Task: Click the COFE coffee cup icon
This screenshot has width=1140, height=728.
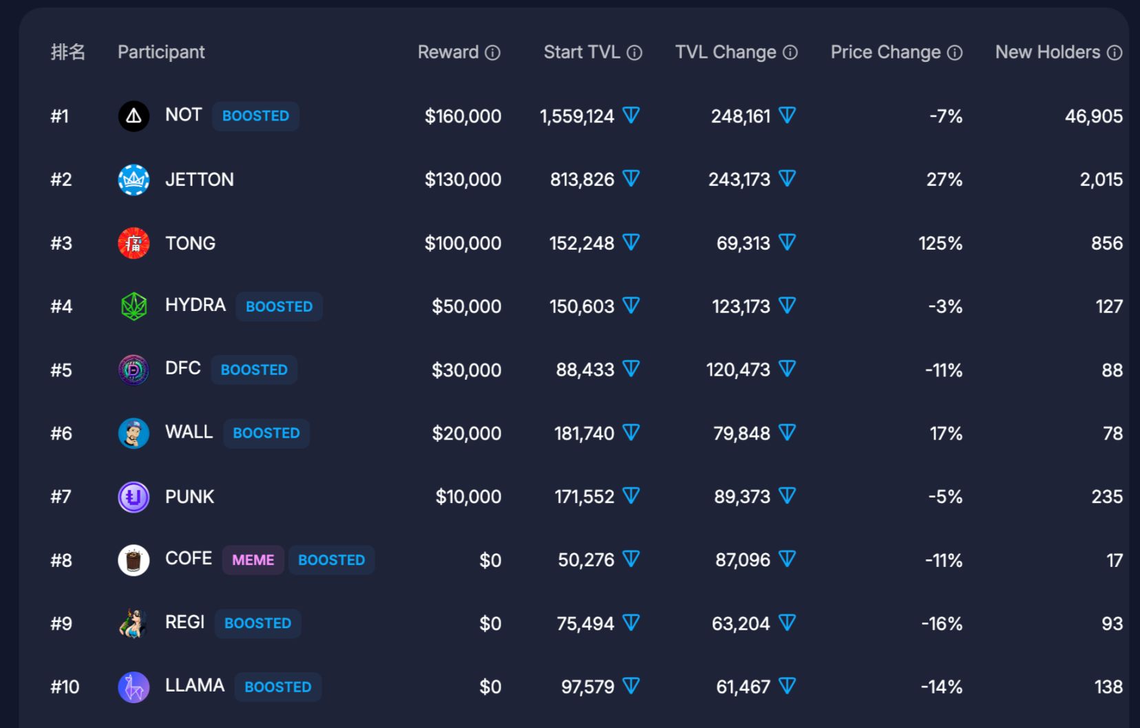Action: [134, 560]
